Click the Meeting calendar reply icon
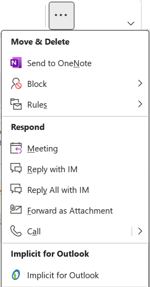Image resolution: width=150 pixels, height=287 pixels. 16,148
